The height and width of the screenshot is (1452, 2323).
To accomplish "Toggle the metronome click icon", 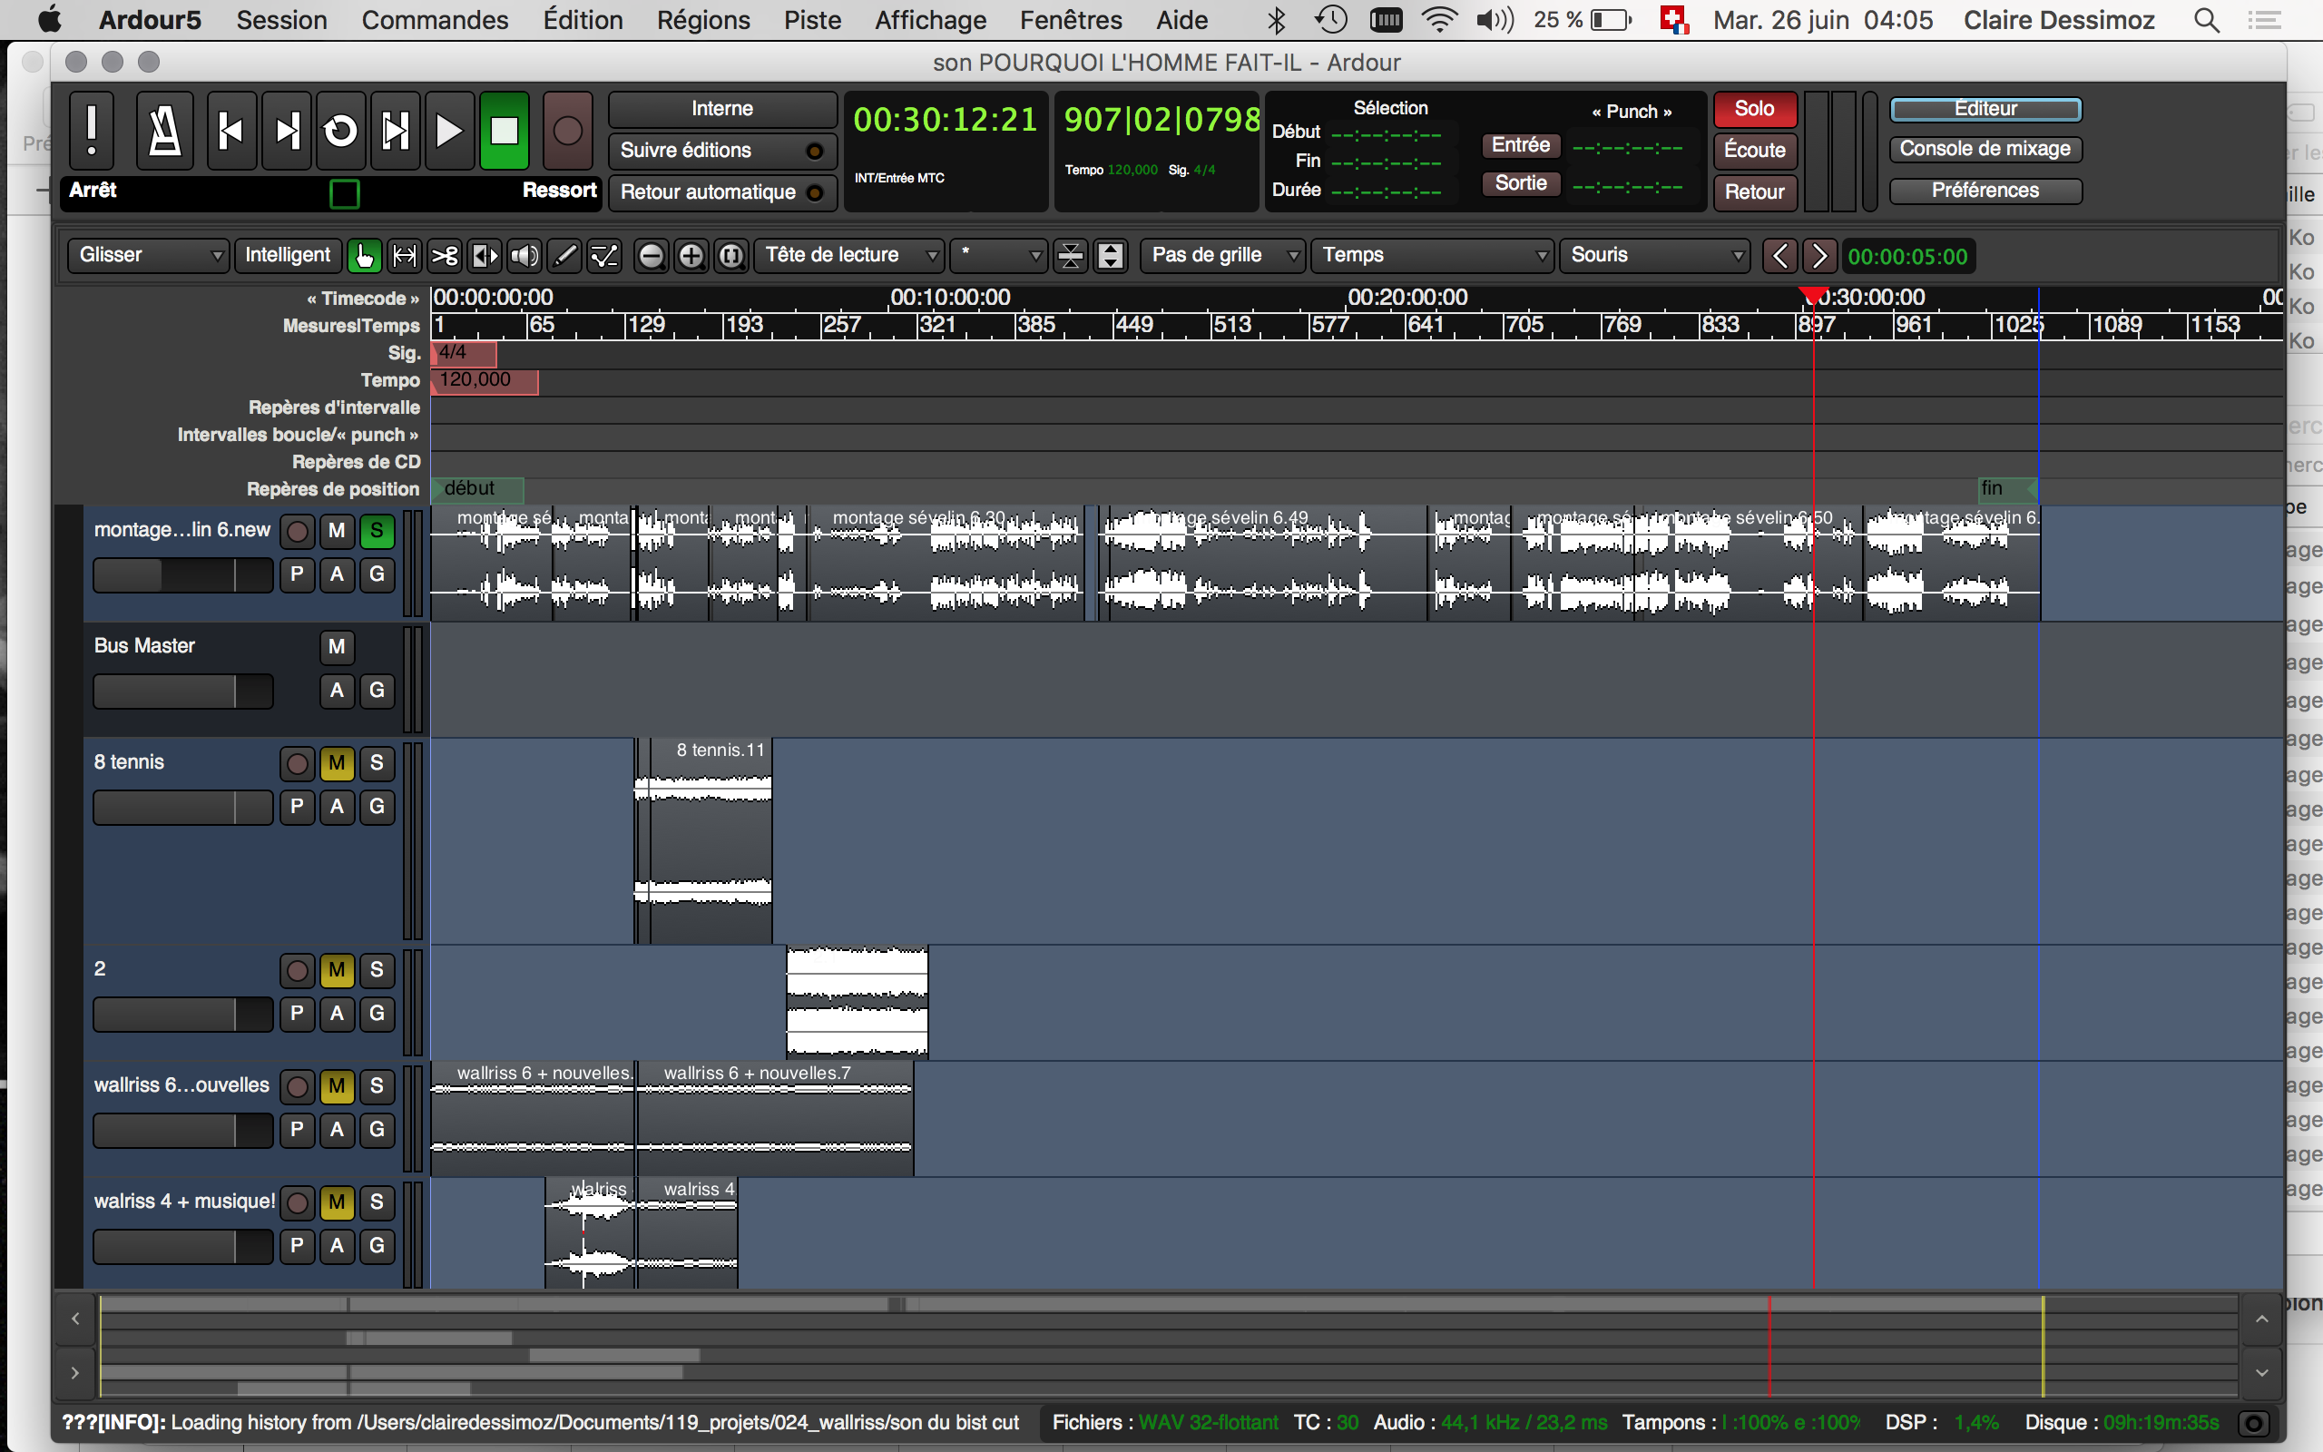I will tap(165, 131).
